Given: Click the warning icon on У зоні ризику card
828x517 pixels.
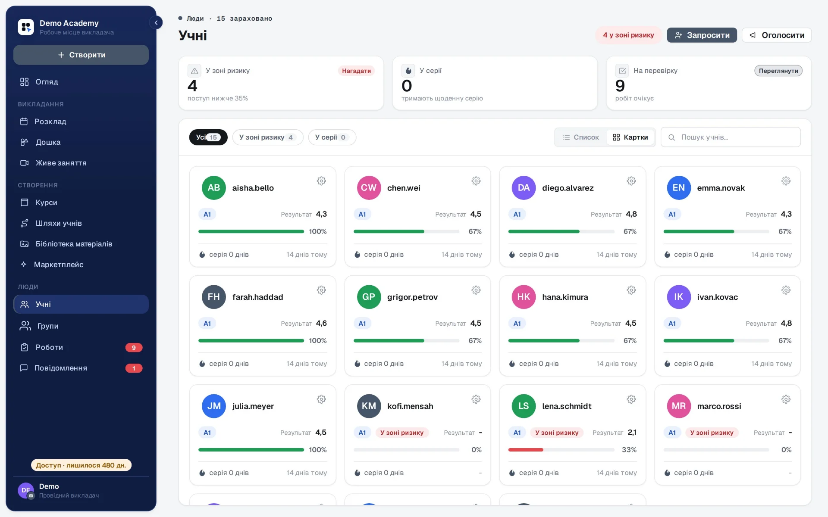Looking at the screenshot, I should click(194, 71).
